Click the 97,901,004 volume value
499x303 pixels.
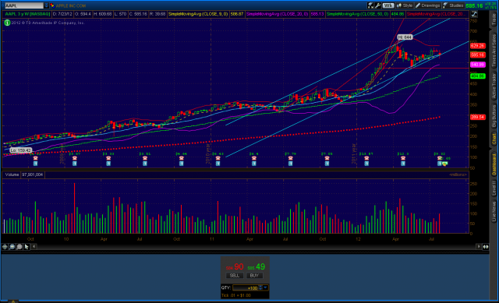pyautogui.click(x=33, y=174)
